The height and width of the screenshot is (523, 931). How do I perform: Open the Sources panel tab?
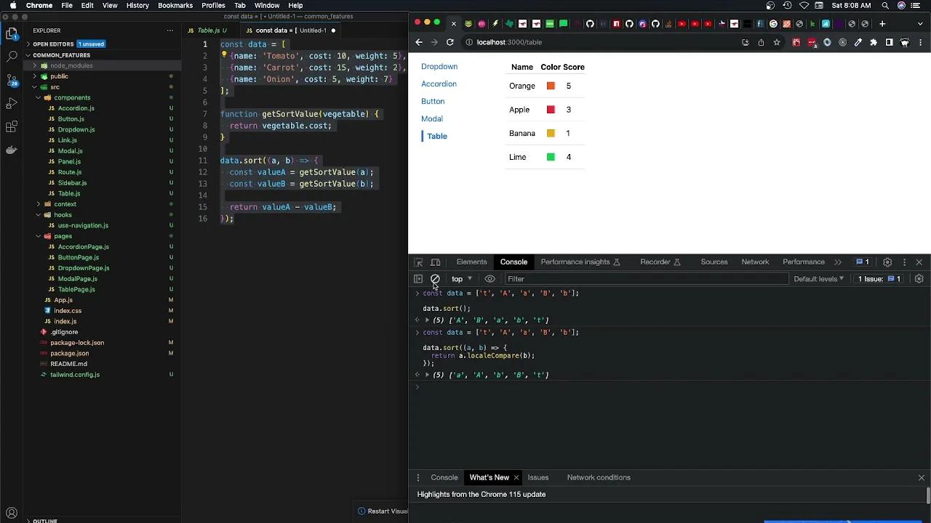click(x=714, y=261)
